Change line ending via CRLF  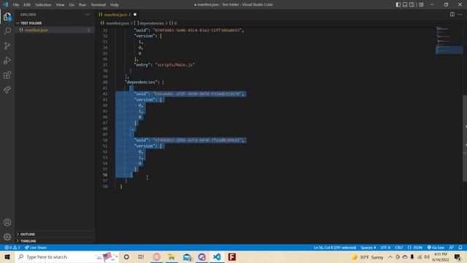(x=399, y=248)
